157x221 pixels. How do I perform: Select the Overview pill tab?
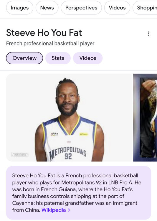24,58
